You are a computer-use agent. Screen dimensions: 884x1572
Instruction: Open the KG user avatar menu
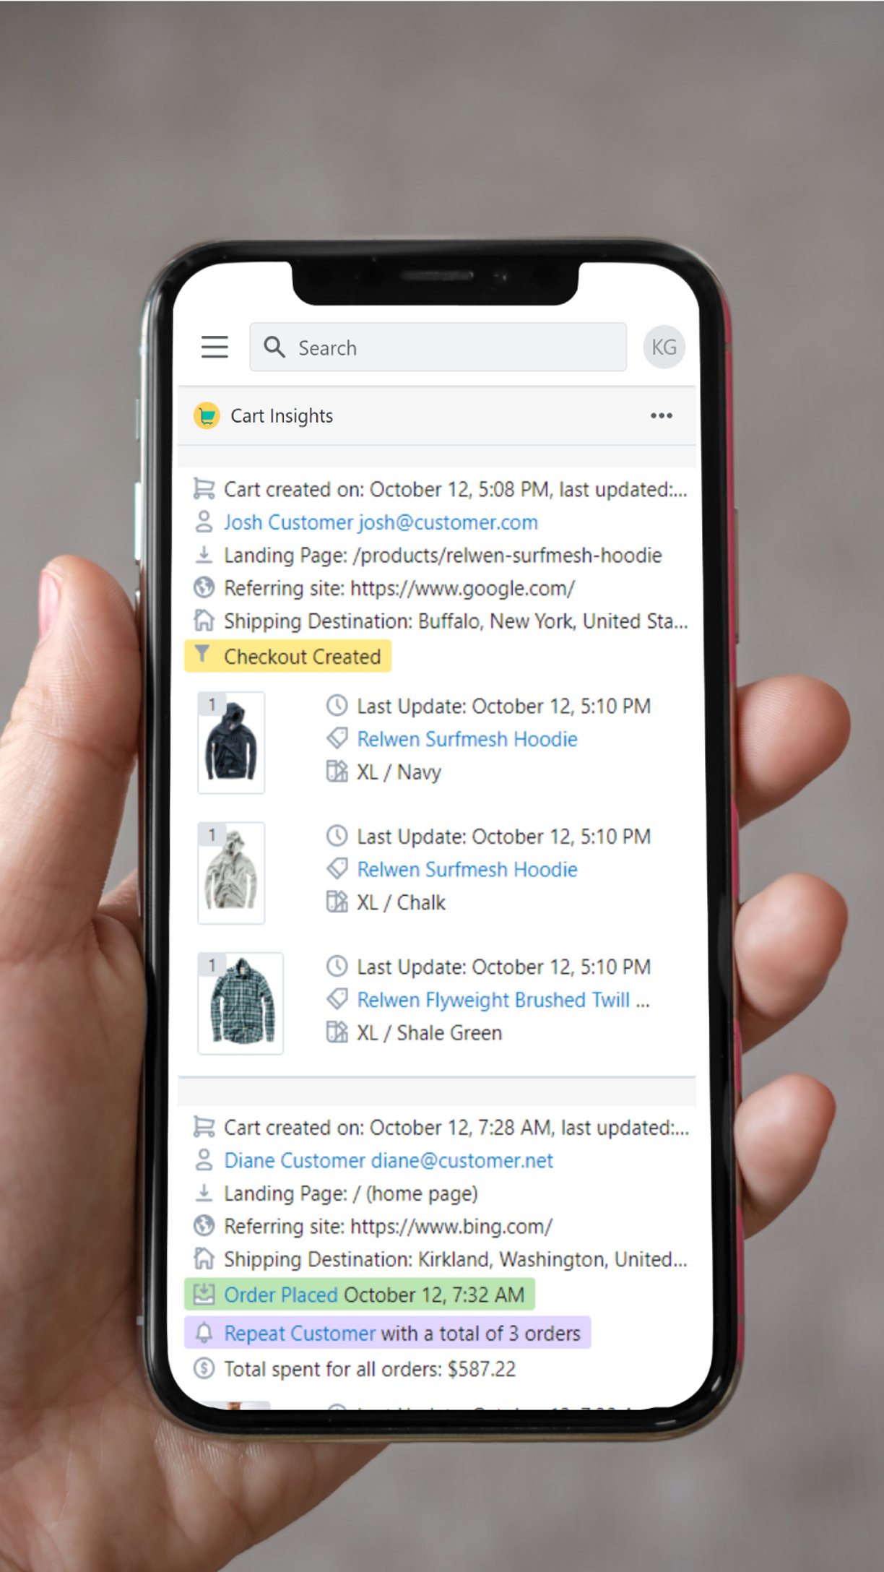(x=664, y=347)
